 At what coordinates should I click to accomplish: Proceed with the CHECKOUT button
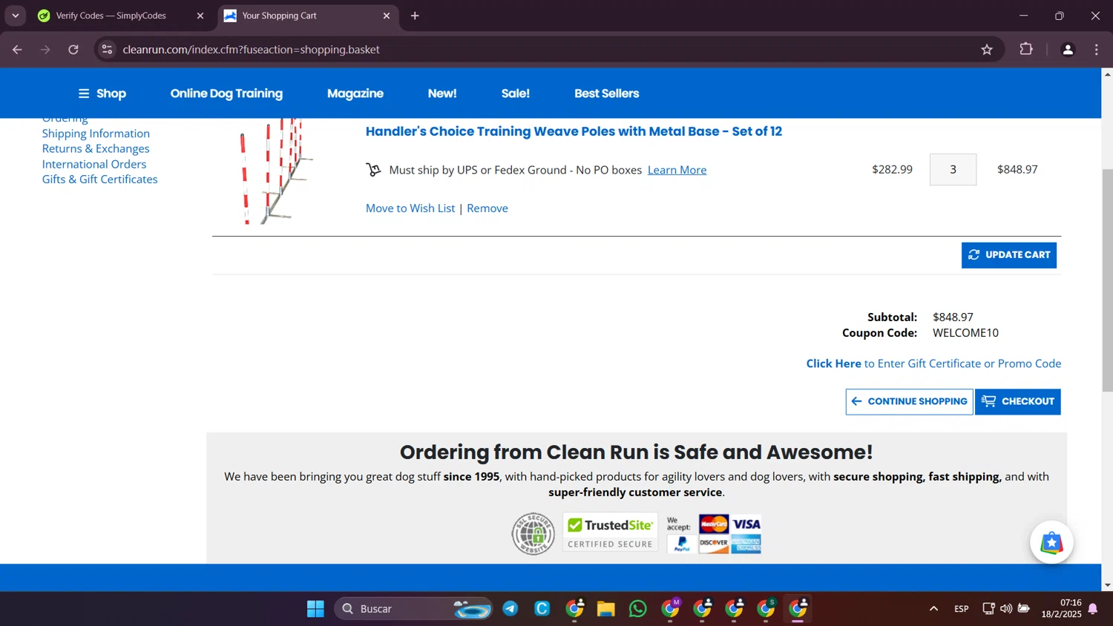point(1017,401)
